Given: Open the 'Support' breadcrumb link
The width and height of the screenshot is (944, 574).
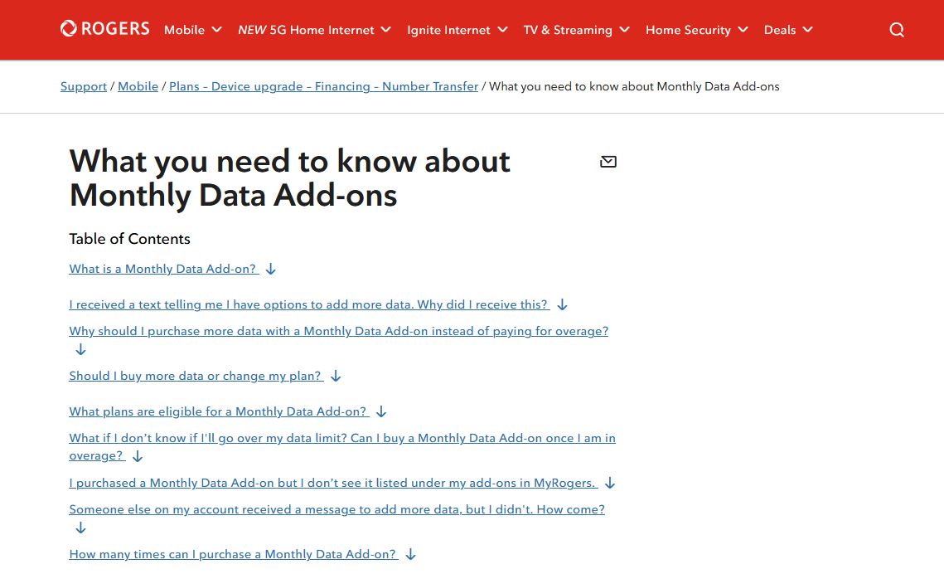Looking at the screenshot, I should click(83, 86).
